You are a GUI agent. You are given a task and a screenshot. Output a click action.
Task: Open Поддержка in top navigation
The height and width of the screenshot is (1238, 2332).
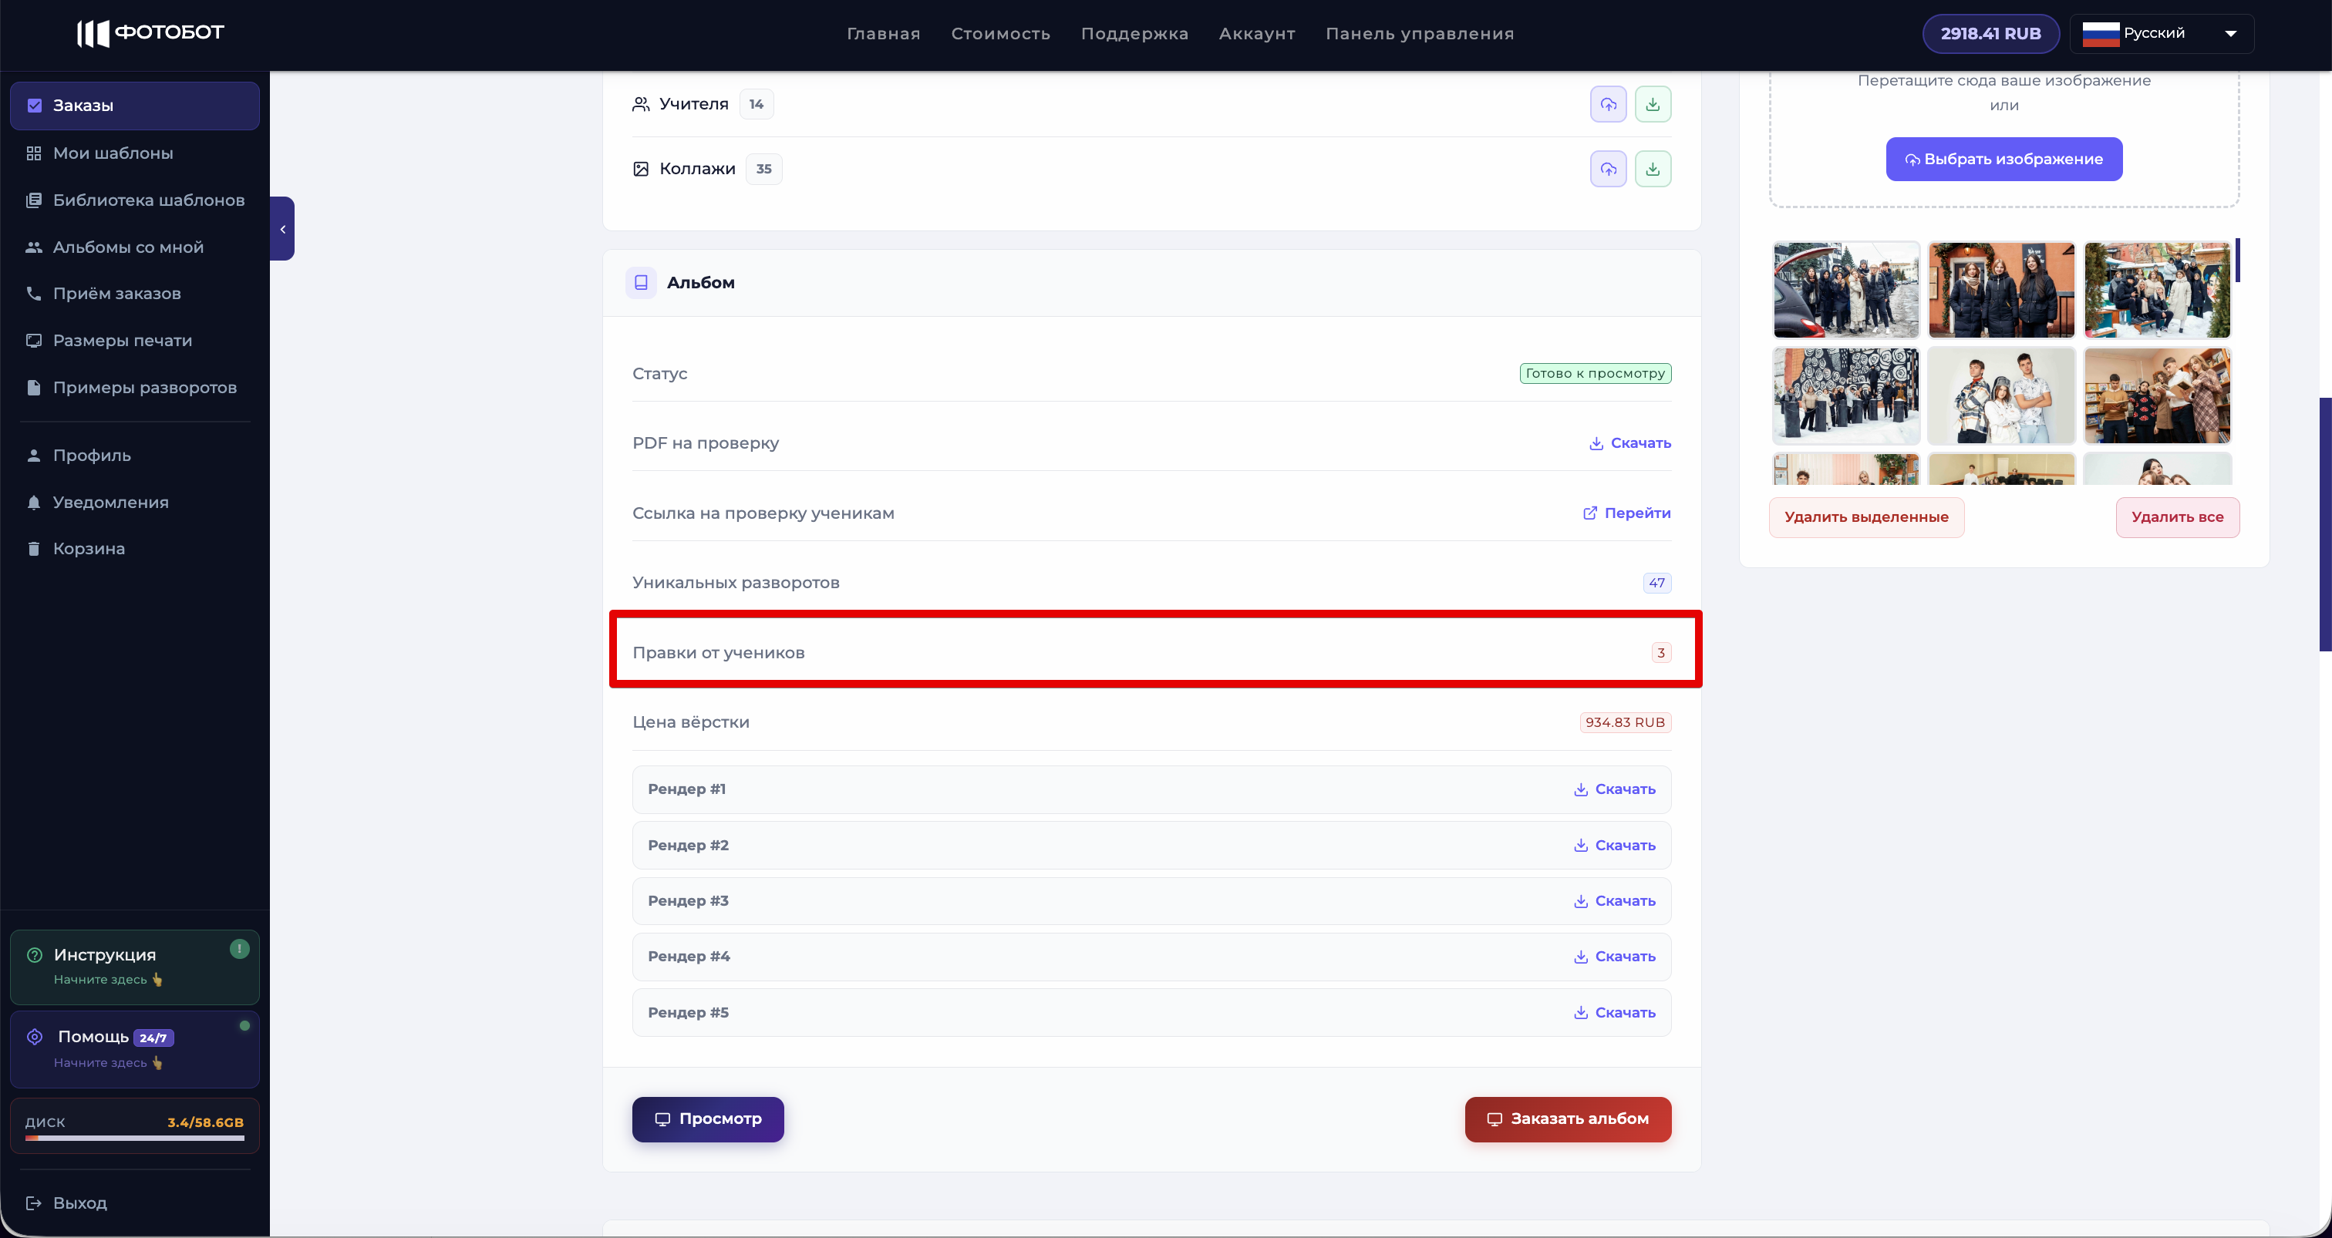[1134, 33]
